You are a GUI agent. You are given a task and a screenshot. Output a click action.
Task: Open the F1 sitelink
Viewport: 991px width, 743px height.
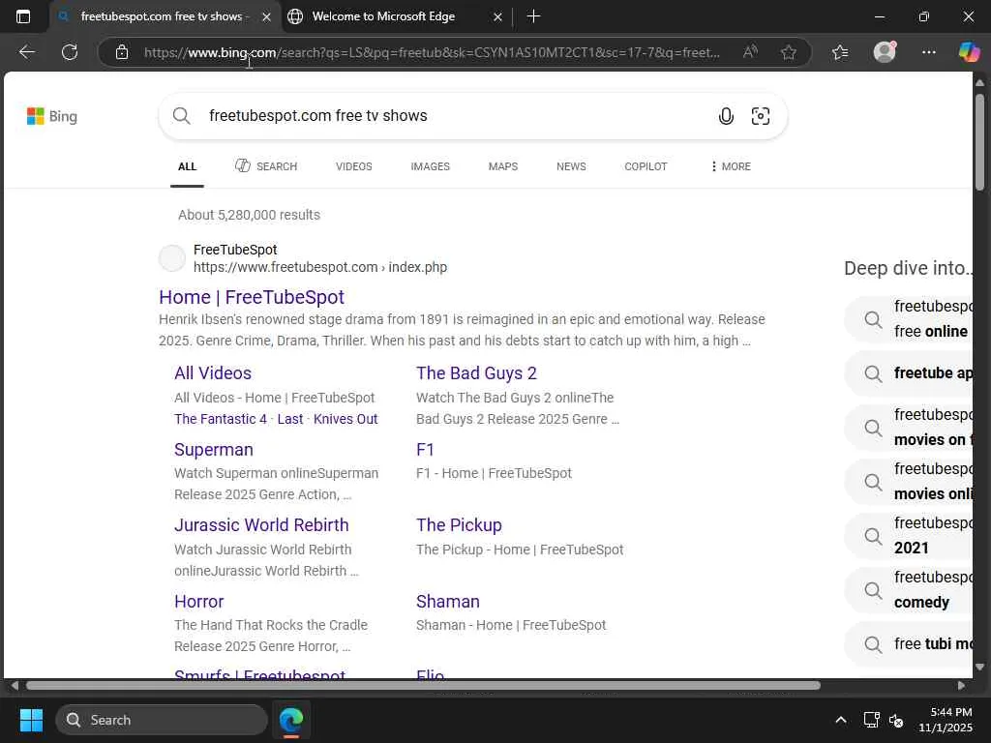[x=425, y=450]
